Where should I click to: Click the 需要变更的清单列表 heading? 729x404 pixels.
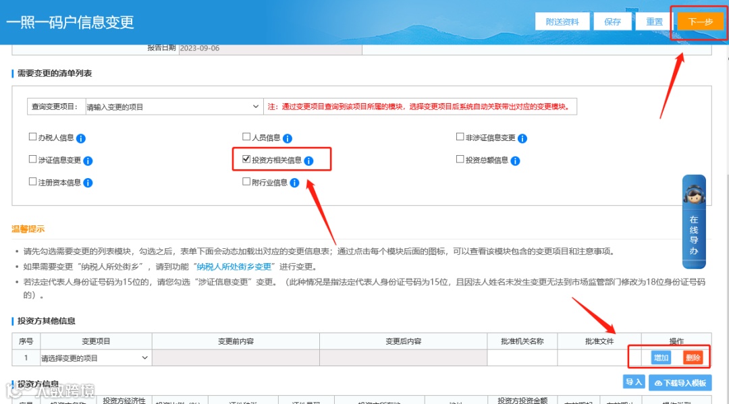55,74
